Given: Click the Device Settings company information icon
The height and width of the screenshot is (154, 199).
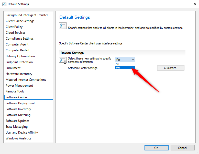Looking at the screenshot, I should (x=63, y=60).
